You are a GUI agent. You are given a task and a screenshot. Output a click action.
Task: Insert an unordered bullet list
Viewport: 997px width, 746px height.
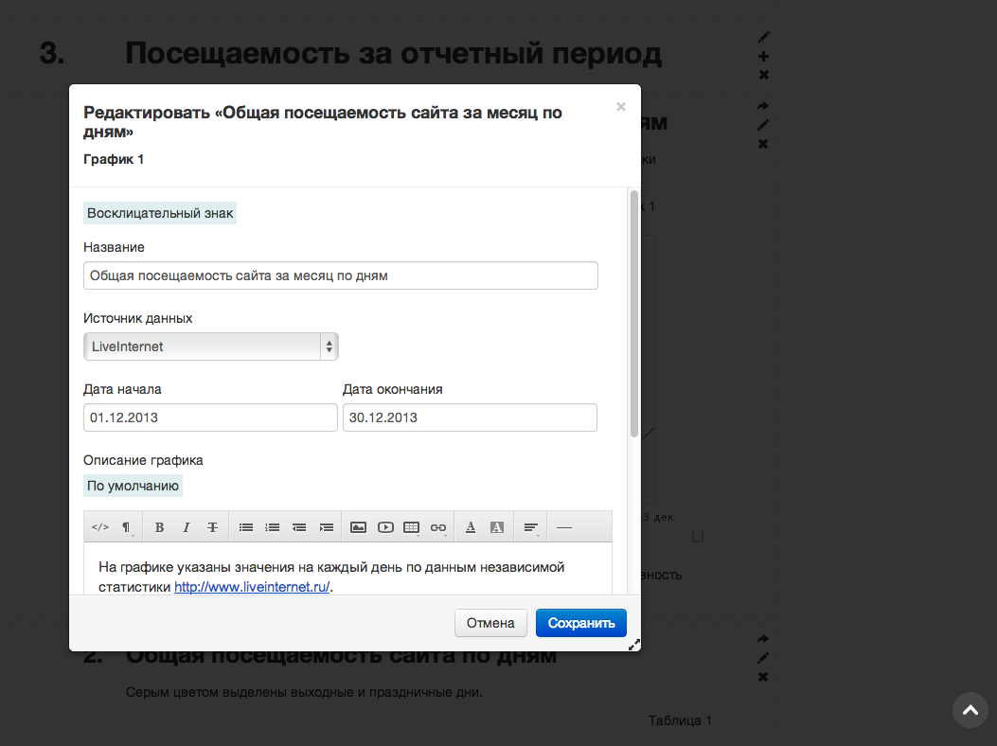pyautogui.click(x=246, y=527)
